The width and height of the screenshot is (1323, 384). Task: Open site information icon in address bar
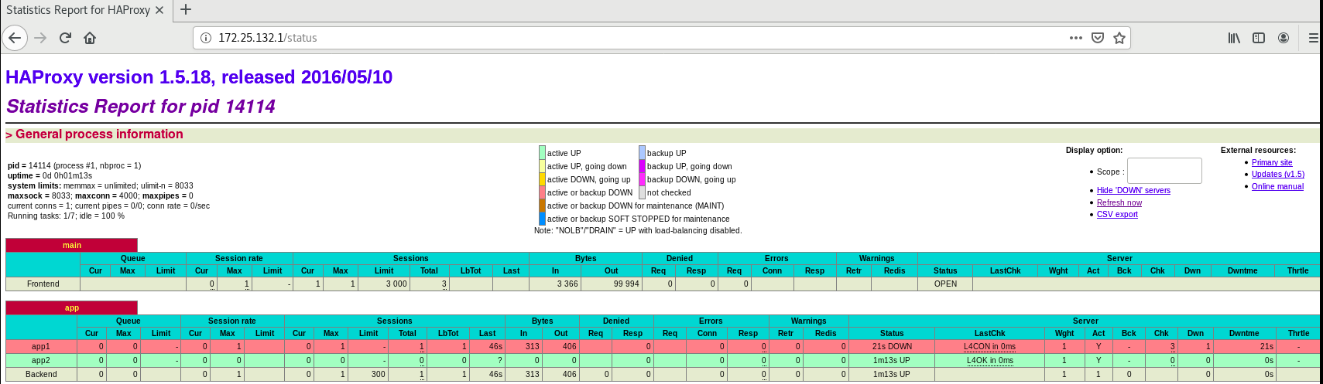(x=206, y=38)
